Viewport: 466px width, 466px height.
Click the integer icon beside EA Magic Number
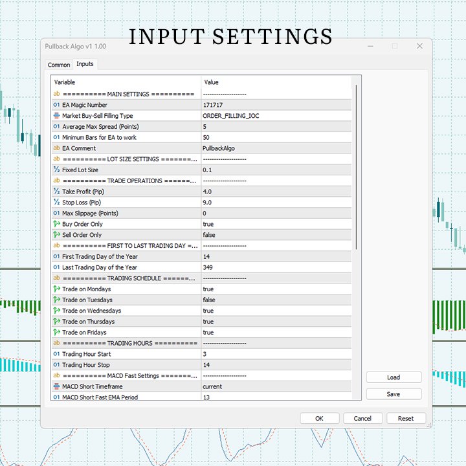tap(56, 105)
